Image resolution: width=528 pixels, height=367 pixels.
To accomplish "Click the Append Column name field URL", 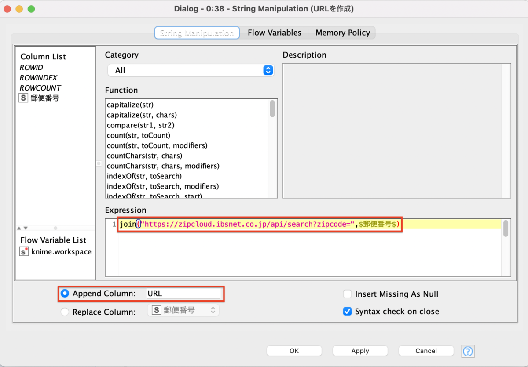I will point(183,294).
